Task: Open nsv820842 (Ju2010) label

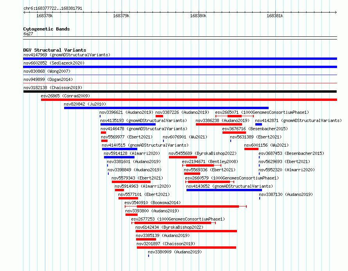Action: pyautogui.click(x=85, y=104)
